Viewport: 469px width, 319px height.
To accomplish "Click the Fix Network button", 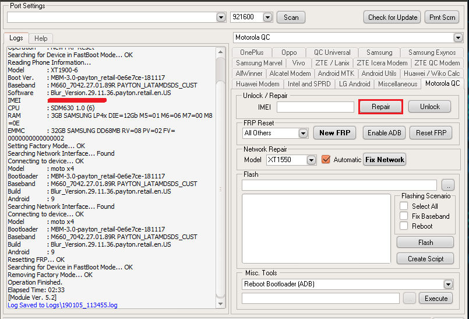I will [x=385, y=160].
